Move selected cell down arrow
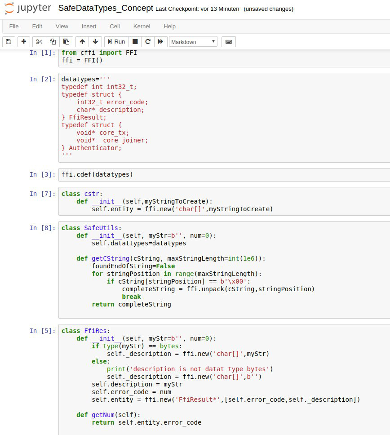This screenshot has width=390, height=435. pos(95,42)
